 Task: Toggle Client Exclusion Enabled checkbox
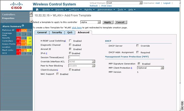70,70
